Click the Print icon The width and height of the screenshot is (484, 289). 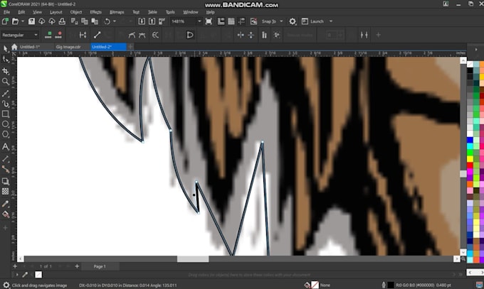tap(62, 21)
